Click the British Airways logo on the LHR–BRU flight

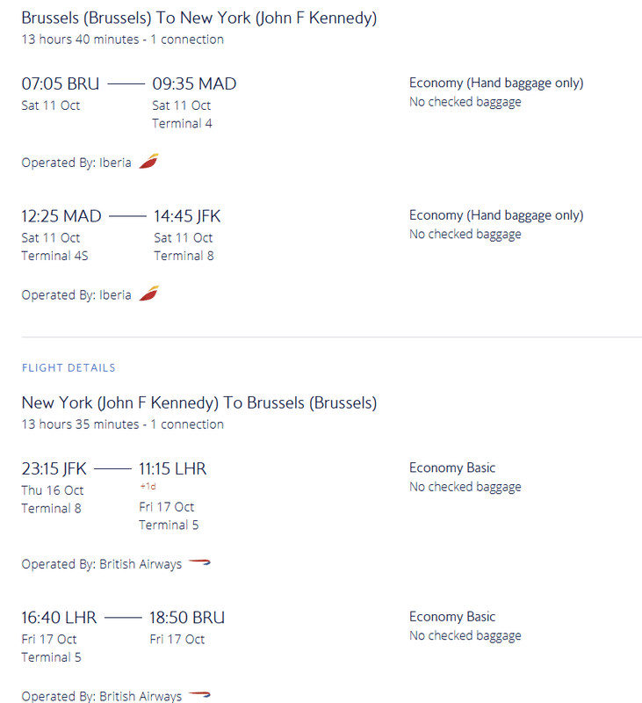[x=199, y=694]
